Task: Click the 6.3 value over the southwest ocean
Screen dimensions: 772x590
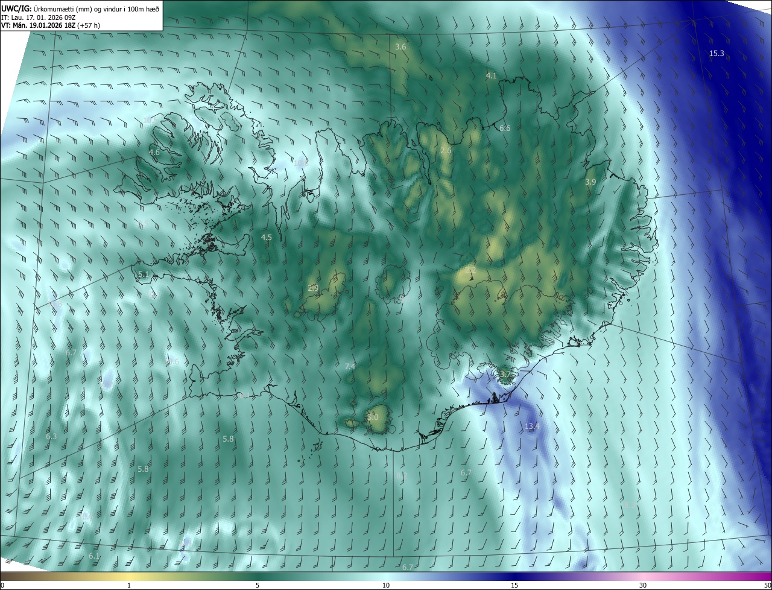Action: click(51, 437)
